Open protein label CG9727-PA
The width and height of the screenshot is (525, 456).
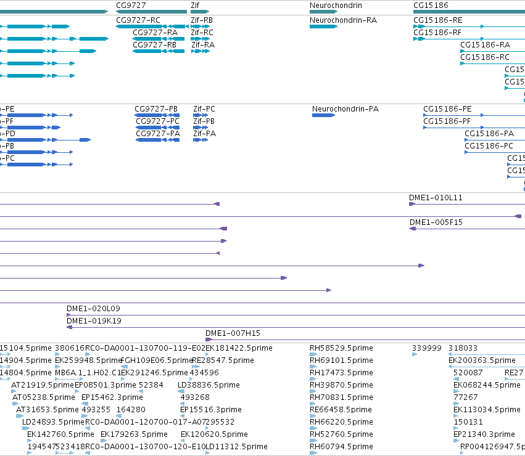pyautogui.click(x=158, y=134)
